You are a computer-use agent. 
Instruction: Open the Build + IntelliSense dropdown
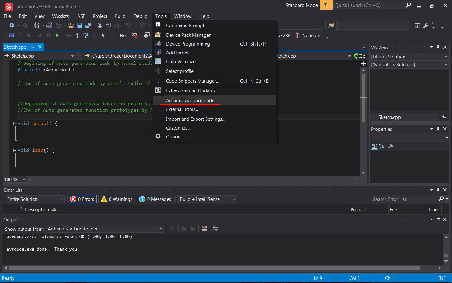(207, 199)
